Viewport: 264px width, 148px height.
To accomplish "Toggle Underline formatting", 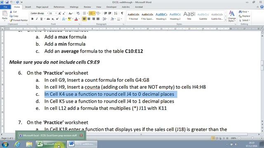I will (x=41, y=19).
